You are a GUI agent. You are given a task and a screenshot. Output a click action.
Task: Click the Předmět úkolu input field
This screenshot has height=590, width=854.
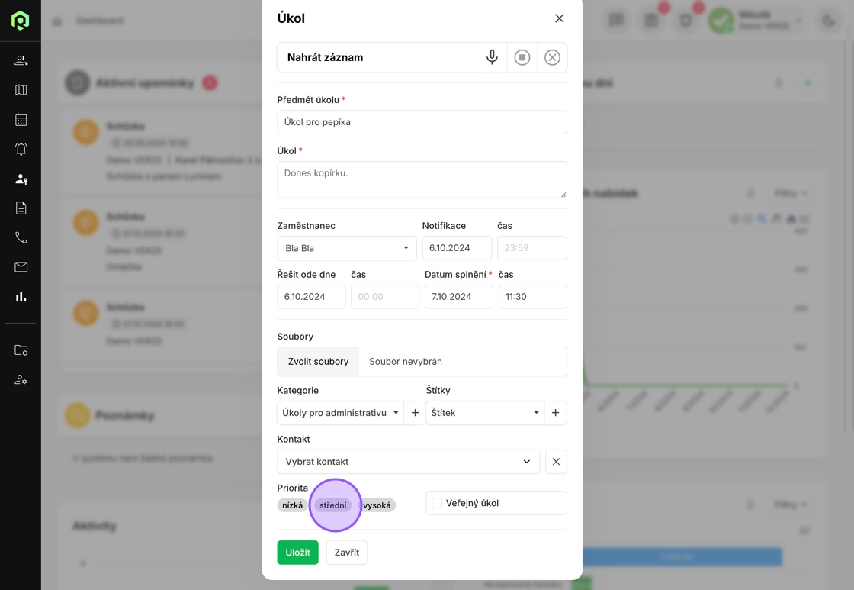(422, 122)
